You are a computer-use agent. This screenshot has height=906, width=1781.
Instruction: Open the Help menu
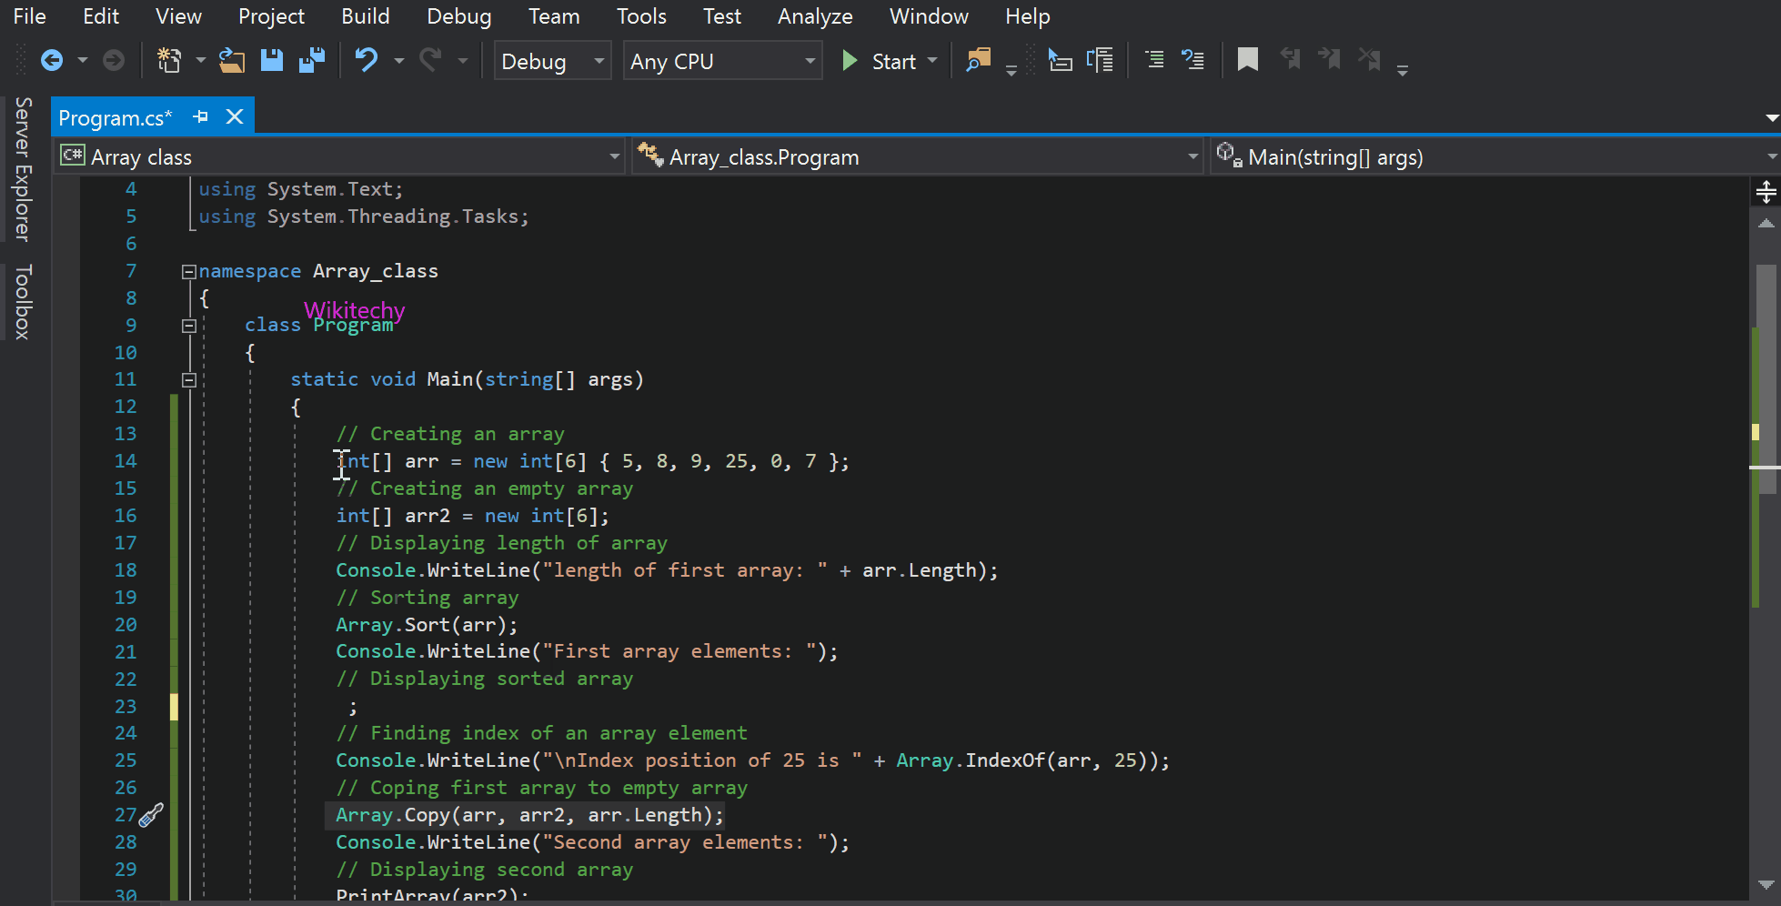[x=1028, y=16]
